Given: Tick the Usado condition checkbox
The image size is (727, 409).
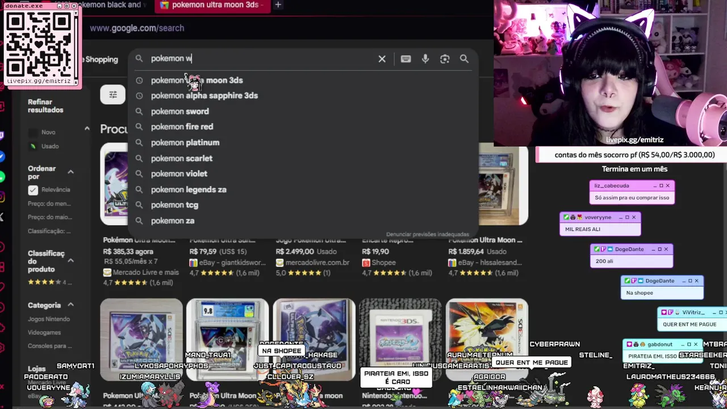Looking at the screenshot, I should [x=33, y=146].
